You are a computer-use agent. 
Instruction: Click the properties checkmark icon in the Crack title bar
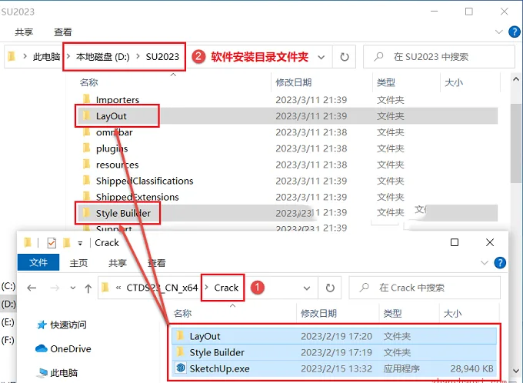click(52, 243)
